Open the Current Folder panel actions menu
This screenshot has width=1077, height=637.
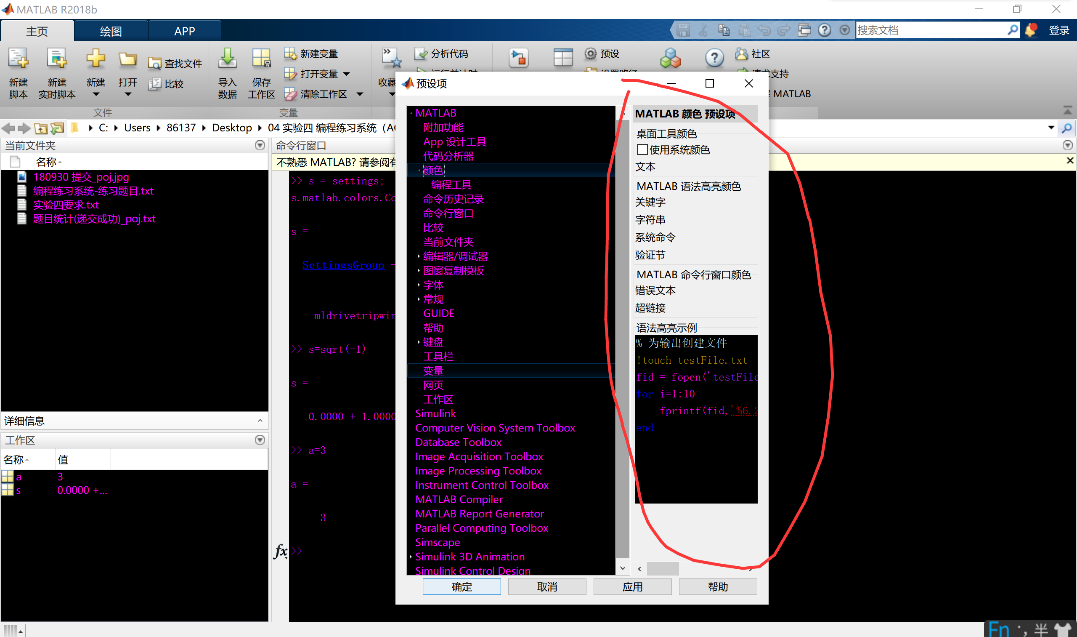click(260, 146)
